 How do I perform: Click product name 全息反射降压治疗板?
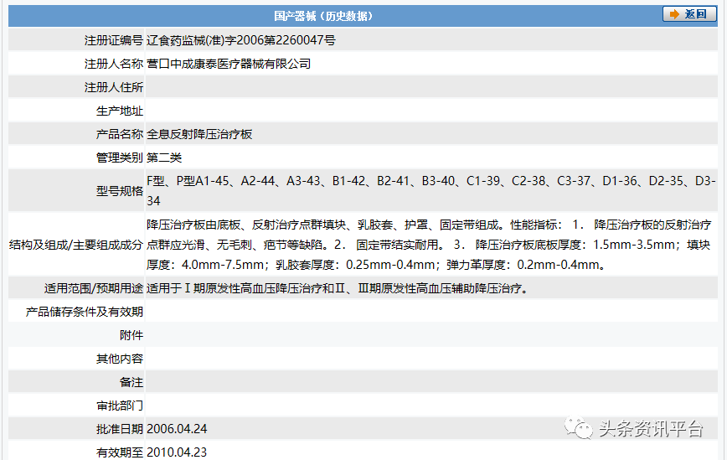tap(199, 134)
